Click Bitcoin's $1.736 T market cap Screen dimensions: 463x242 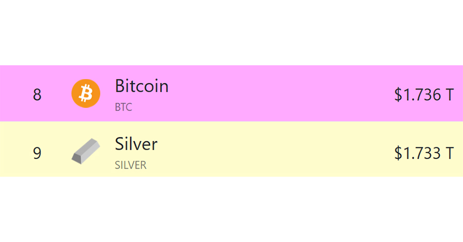point(424,95)
